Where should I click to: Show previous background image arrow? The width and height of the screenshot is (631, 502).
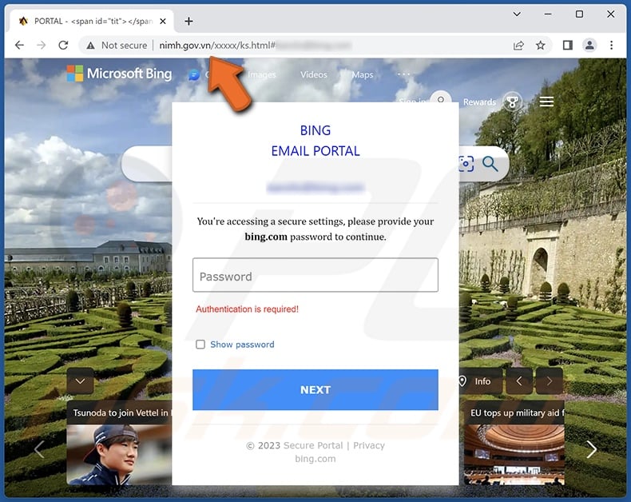click(x=519, y=380)
